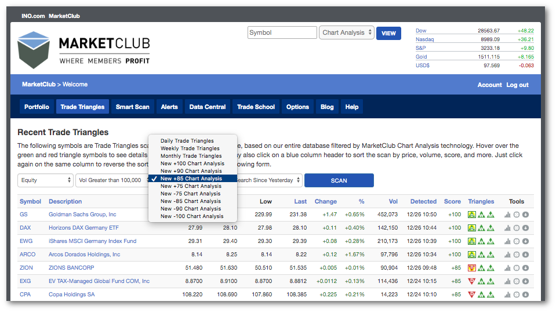Click the blue SCAN button

339,180
